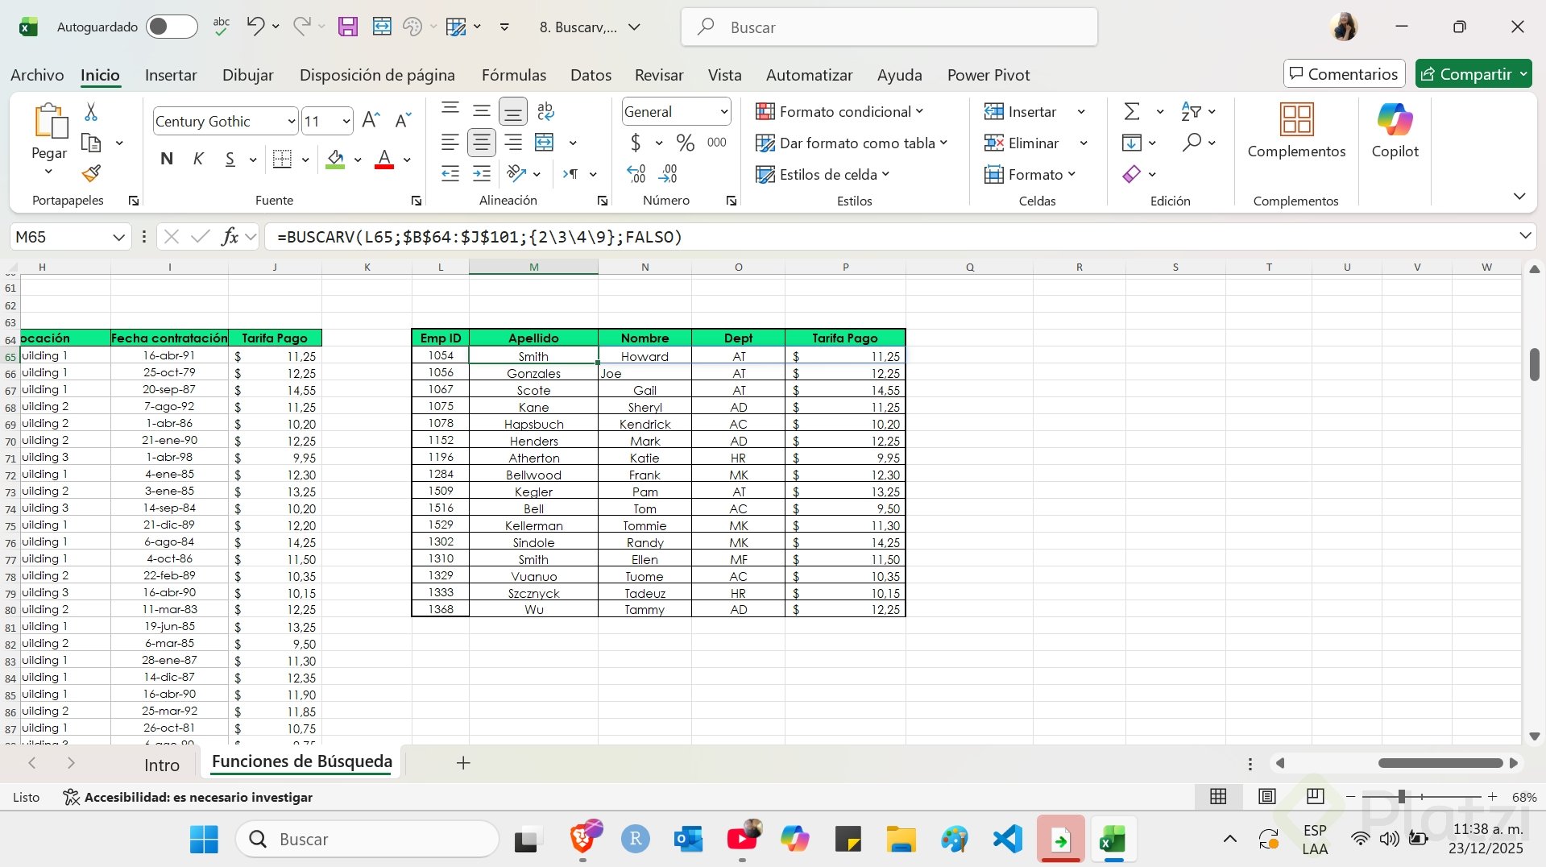Open Visual Studio Code from taskbar

[1008, 840]
